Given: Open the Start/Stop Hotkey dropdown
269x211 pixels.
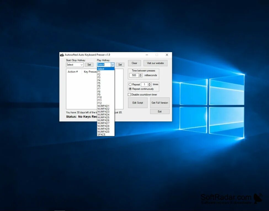Looking at the screenshot, I should click(75, 65).
